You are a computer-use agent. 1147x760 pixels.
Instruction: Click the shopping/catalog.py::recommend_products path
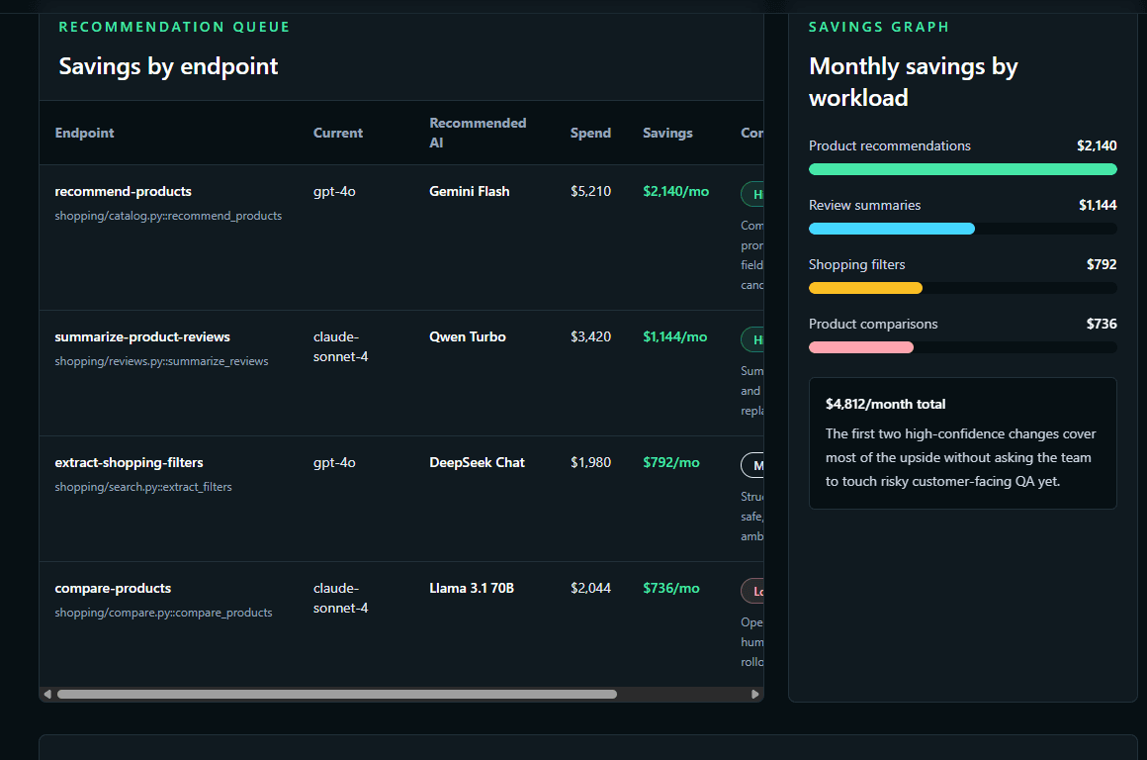[168, 216]
